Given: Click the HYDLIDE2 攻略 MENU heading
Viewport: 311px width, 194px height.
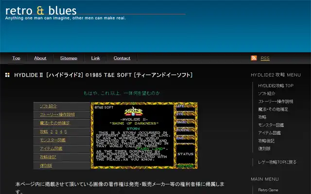Looking at the screenshot, I should coord(276,75).
